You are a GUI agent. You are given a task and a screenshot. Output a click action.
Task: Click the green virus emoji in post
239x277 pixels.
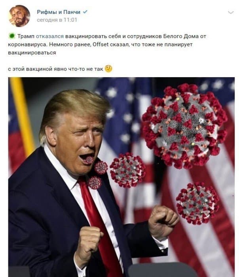(12, 36)
